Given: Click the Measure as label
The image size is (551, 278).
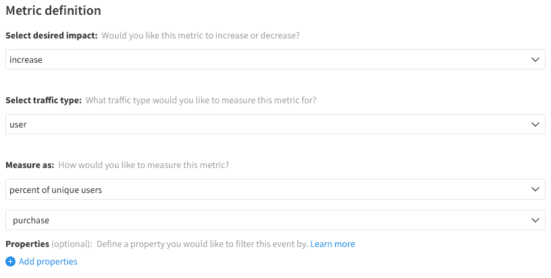Looking at the screenshot, I should coord(30,165).
